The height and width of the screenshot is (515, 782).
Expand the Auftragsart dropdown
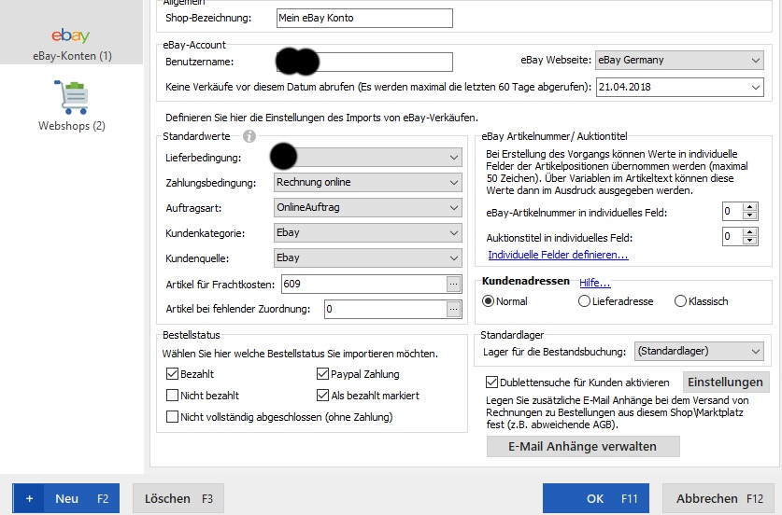click(367, 207)
